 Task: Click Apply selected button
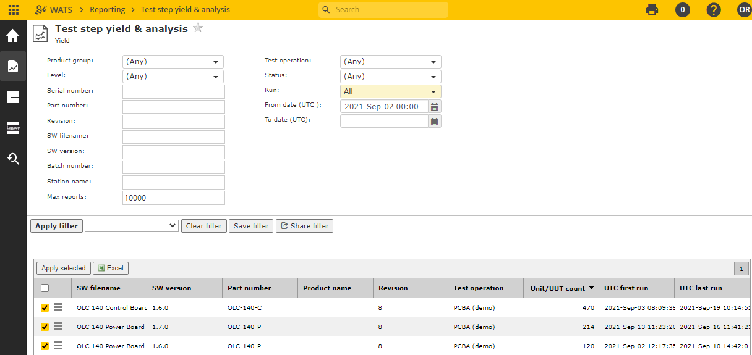(64, 268)
